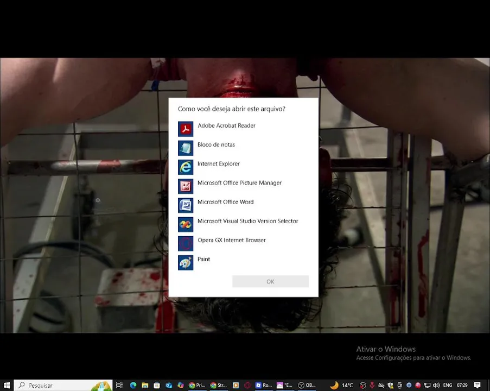Screen dimensions: 490x391
Task: Click the "Internet Explorer" label
Action: tap(219, 163)
